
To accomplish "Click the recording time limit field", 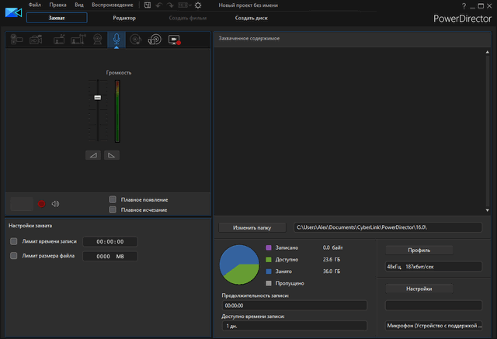I will coord(109,242).
